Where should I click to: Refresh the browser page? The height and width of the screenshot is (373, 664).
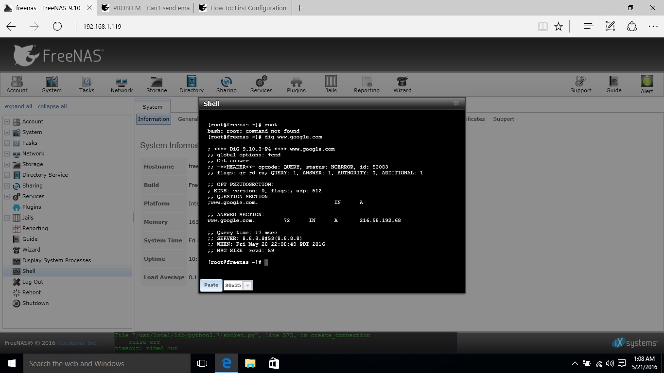click(57, 26)
